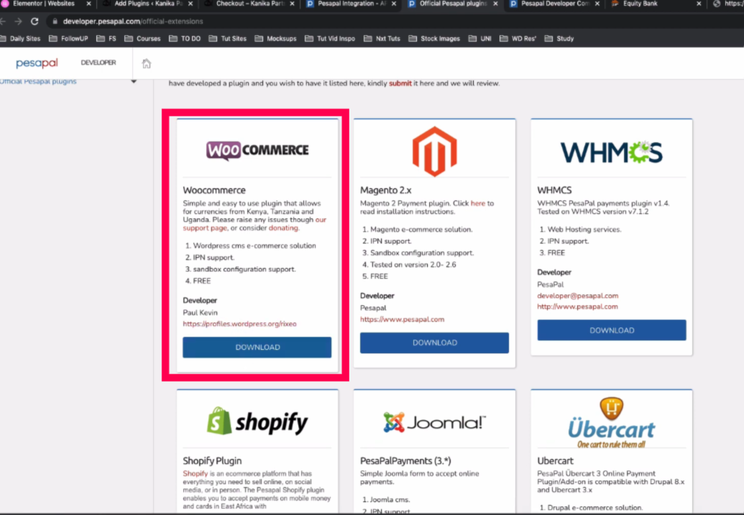Open the Daily Sites bookmark folder
The height and width of the screenshot is (515, 744).
[20, 38]
